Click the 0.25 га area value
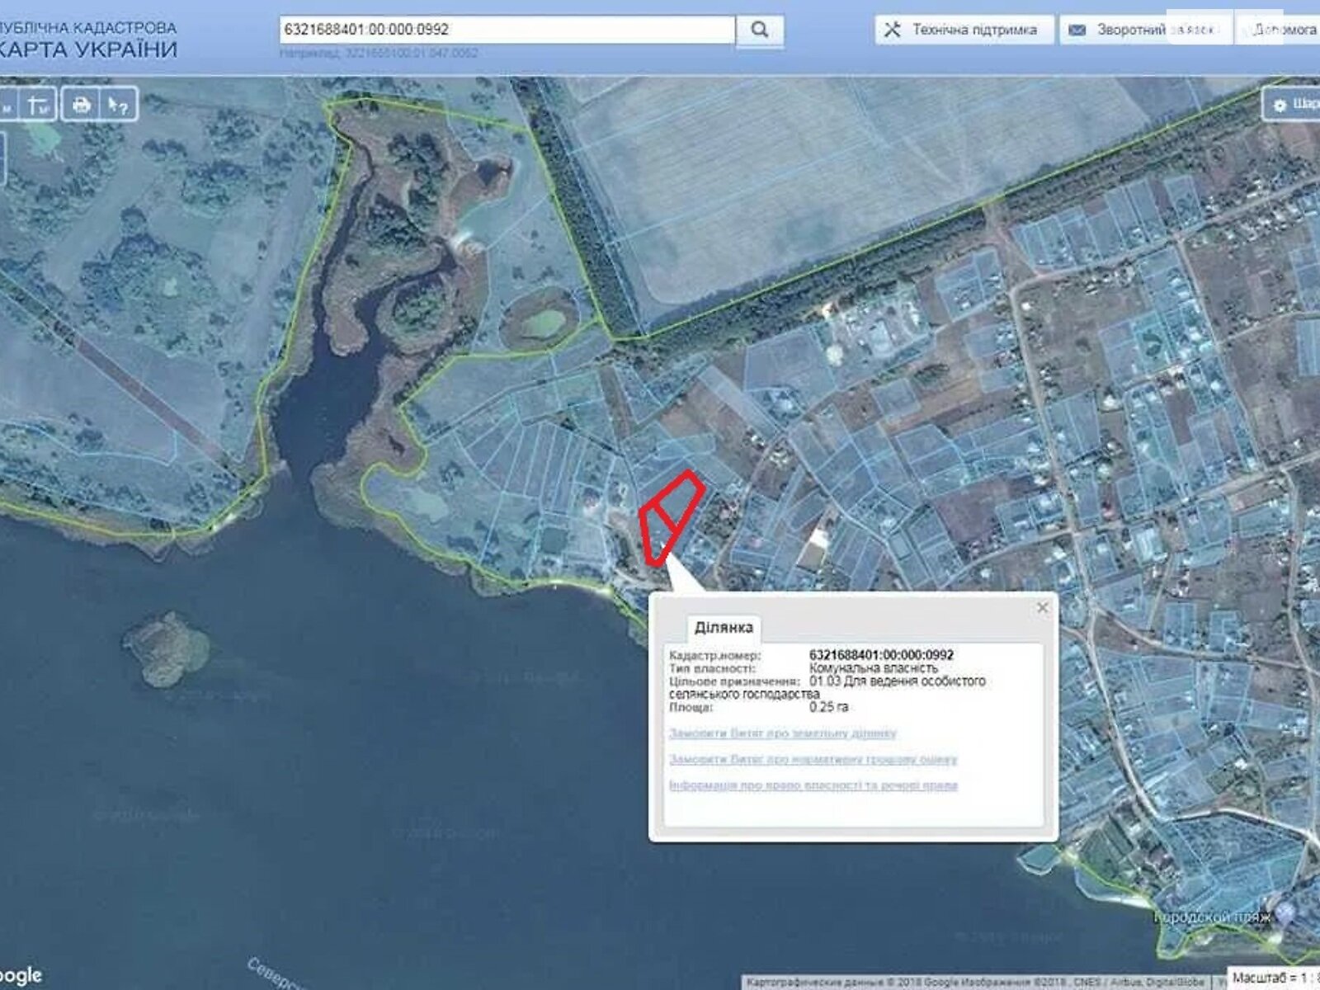Viewport: 1320px width, 990px height. 828,707
